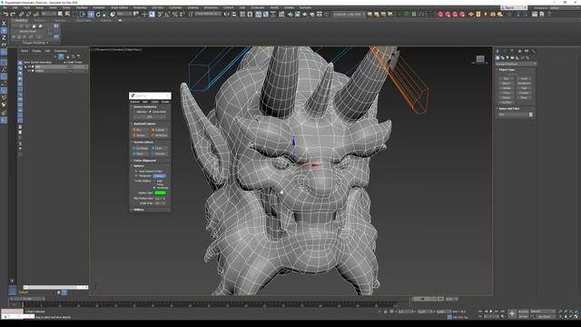Click the Cameras category icon in Create panel

(x=512, y=57)
